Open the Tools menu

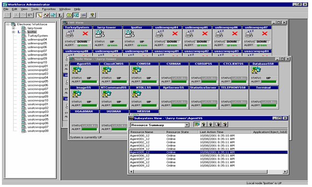pos(35,9)
